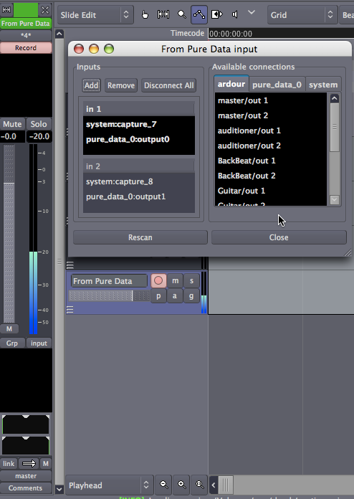
Task: Click the From Pure Data track gain slider
Action: (109, 295)
